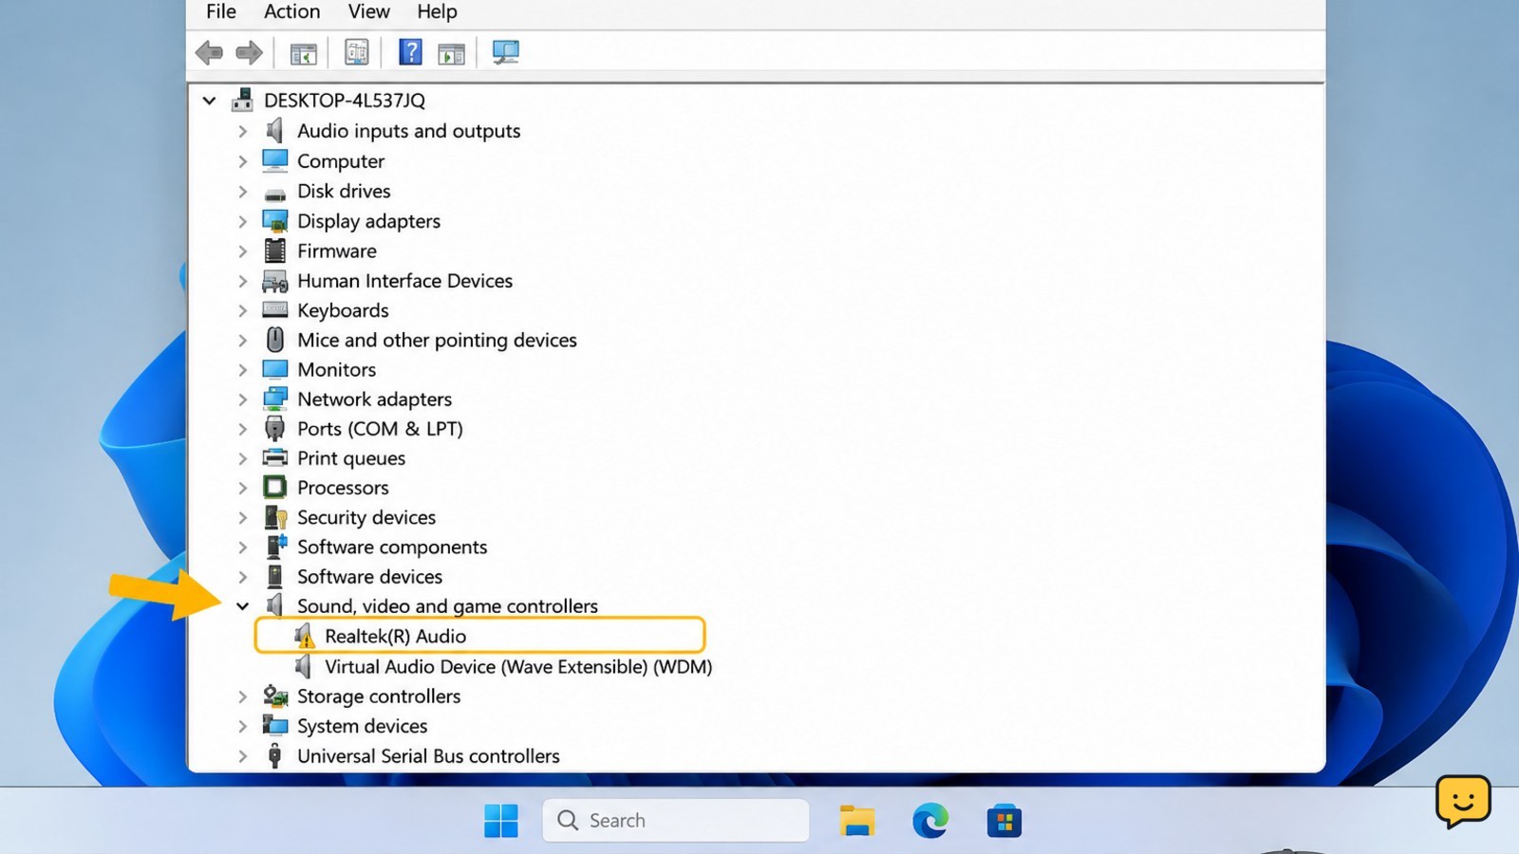
Task: Open the View menu
Action: pos(368,11)
